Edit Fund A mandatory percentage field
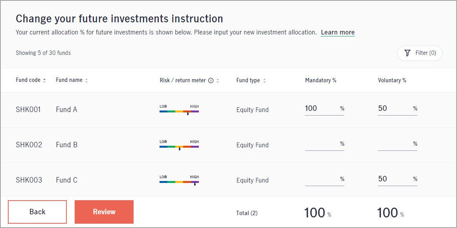 pyautogui.click(x=325, y=109)
